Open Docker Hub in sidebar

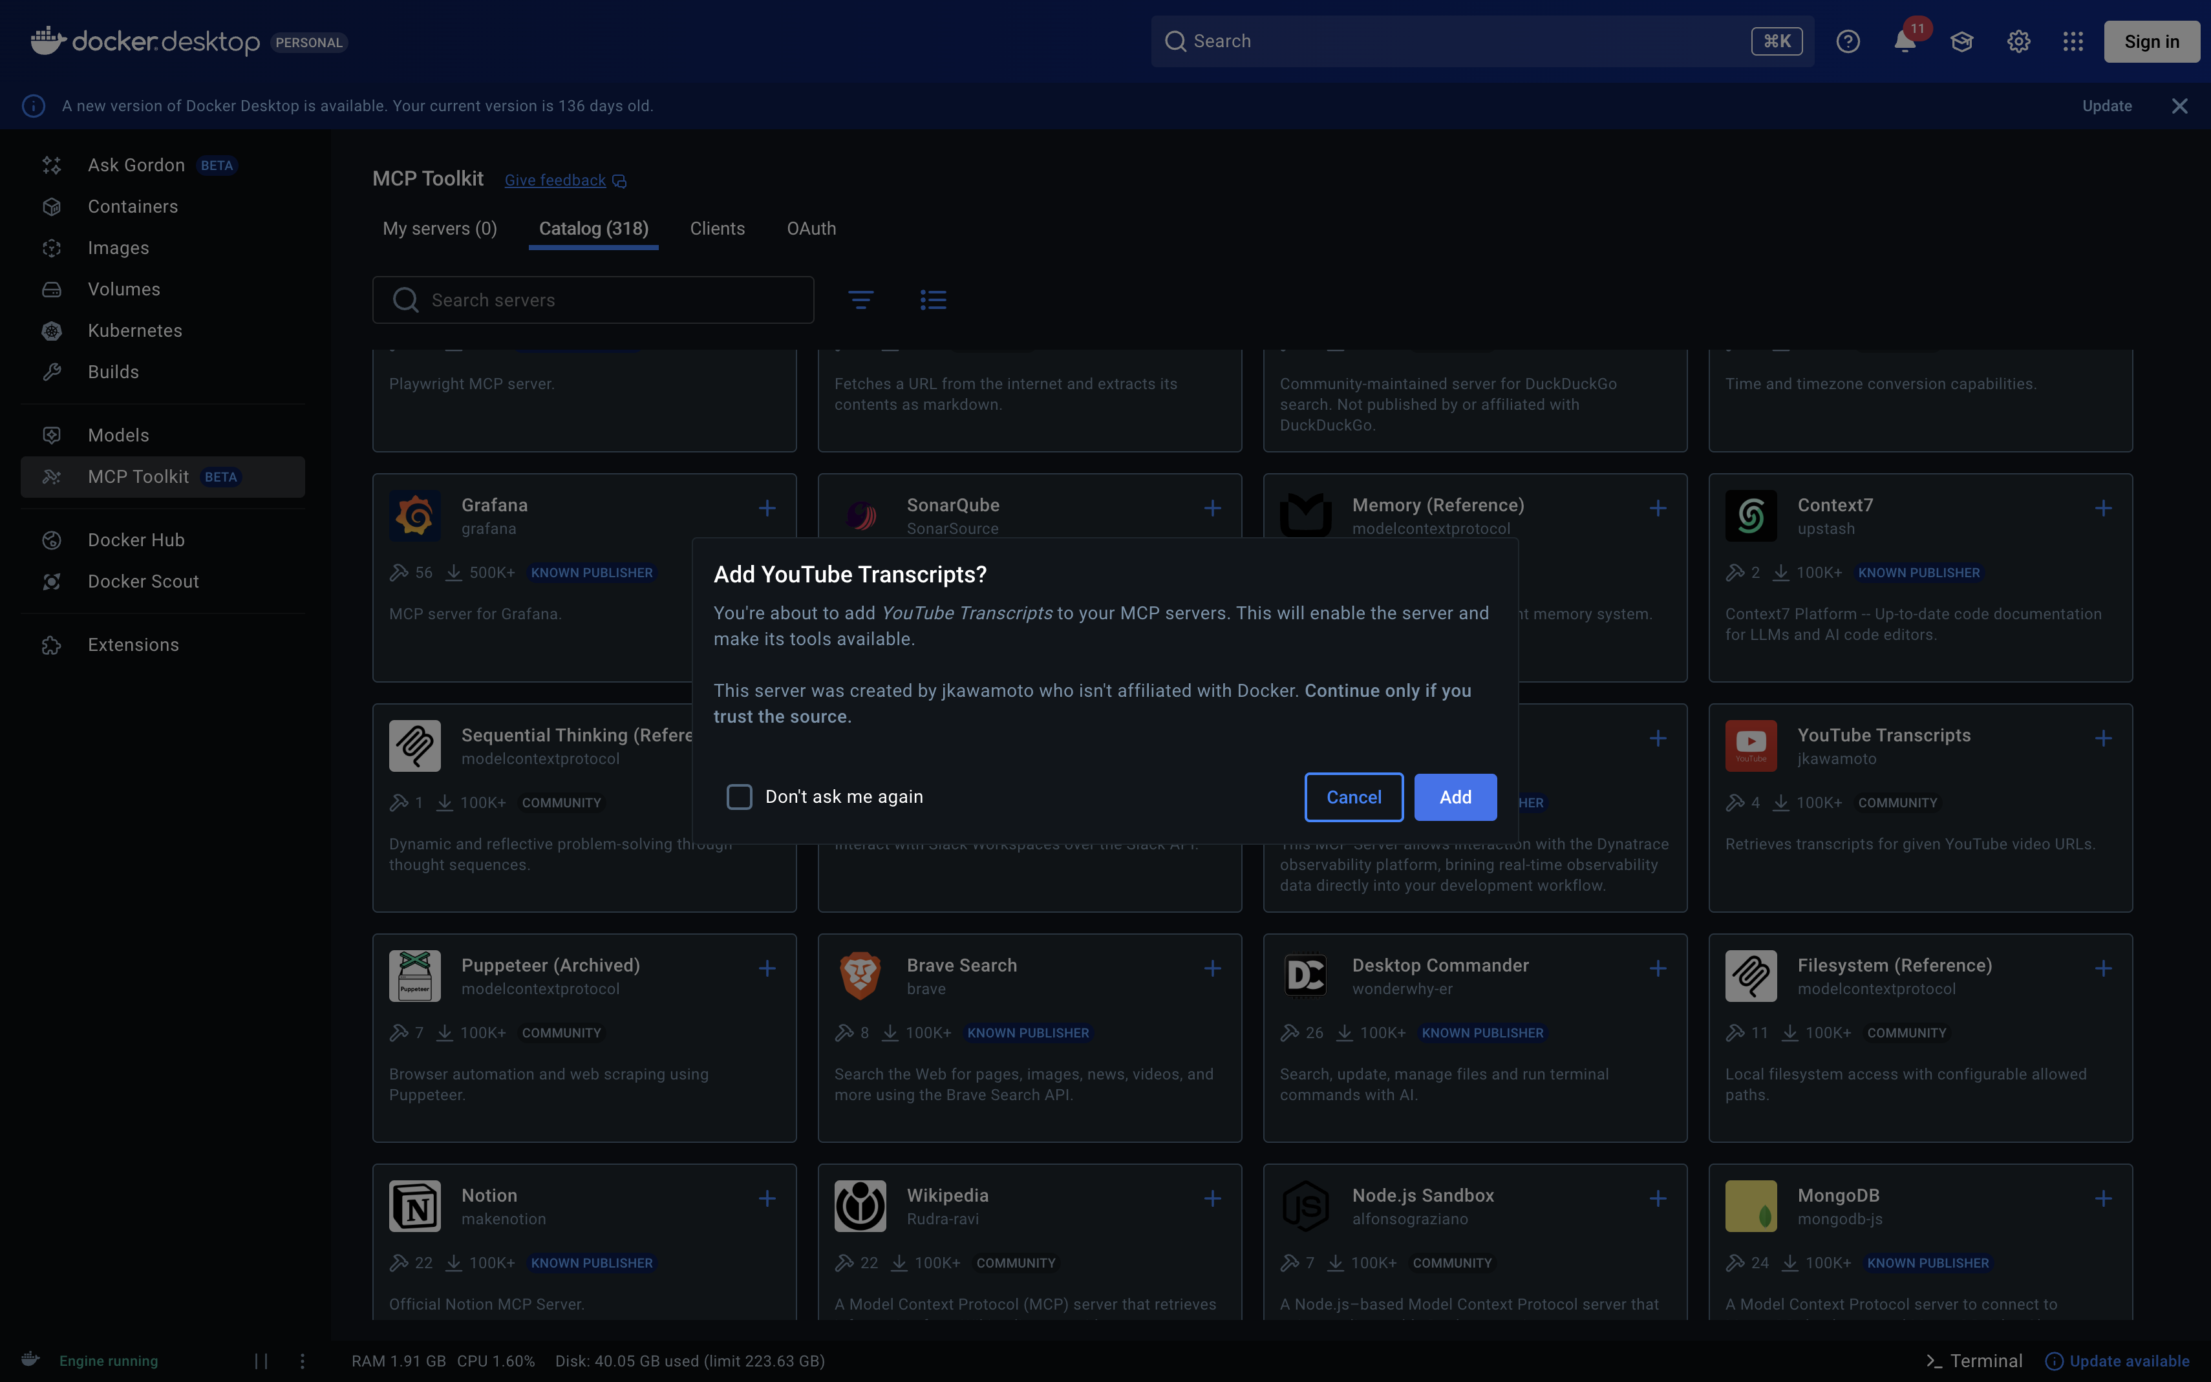pos(163,540)
